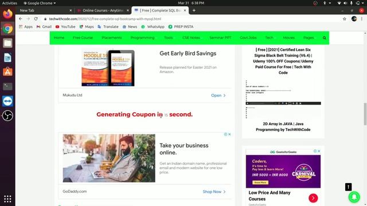
Task: Open a new browser tab
Action: tap(194, 10)
